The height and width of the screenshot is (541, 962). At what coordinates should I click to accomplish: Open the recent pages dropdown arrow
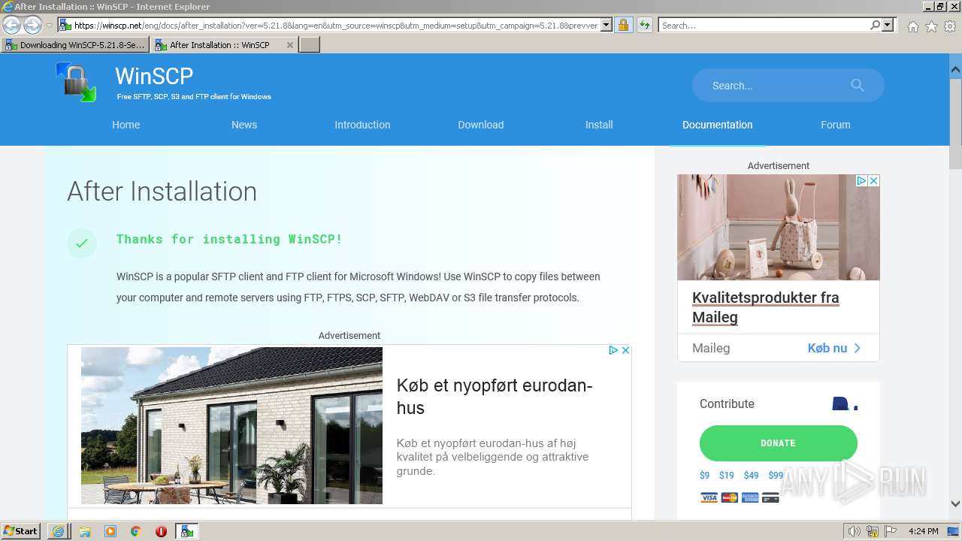[49, 26]
